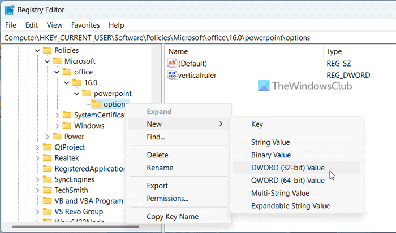Click the registry path address bar
This screenshot has height=233, width=396.
tap(198, 37)
